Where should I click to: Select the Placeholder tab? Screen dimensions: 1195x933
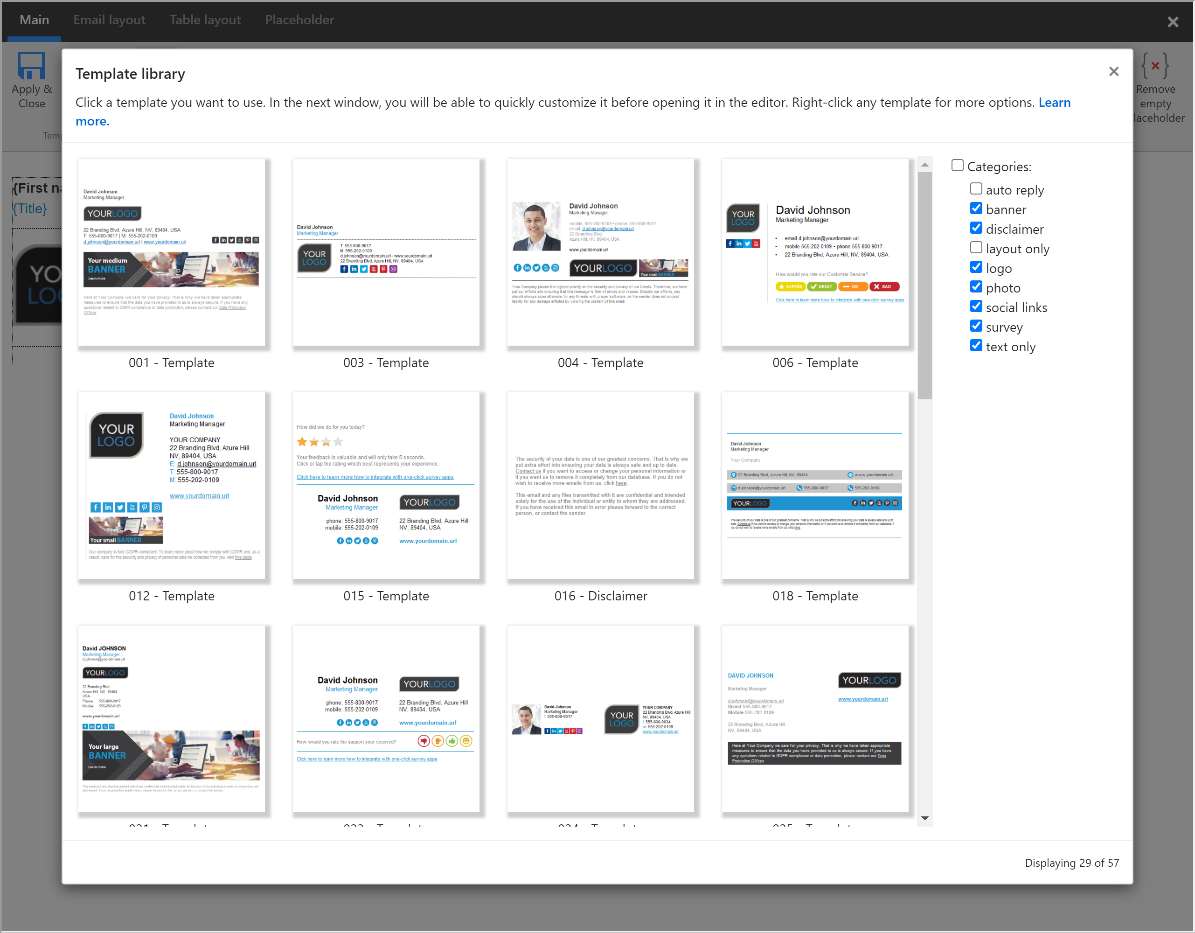coord(299,20)
